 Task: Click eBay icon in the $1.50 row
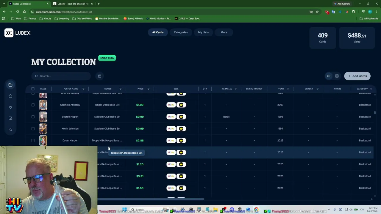tap(171, 188)
